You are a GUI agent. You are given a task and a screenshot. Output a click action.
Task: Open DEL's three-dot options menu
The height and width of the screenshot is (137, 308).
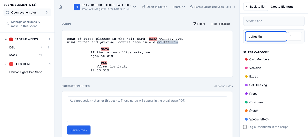[48, 47]
